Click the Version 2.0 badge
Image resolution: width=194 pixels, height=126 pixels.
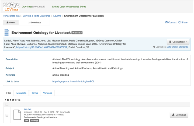(x=77, y=33)
